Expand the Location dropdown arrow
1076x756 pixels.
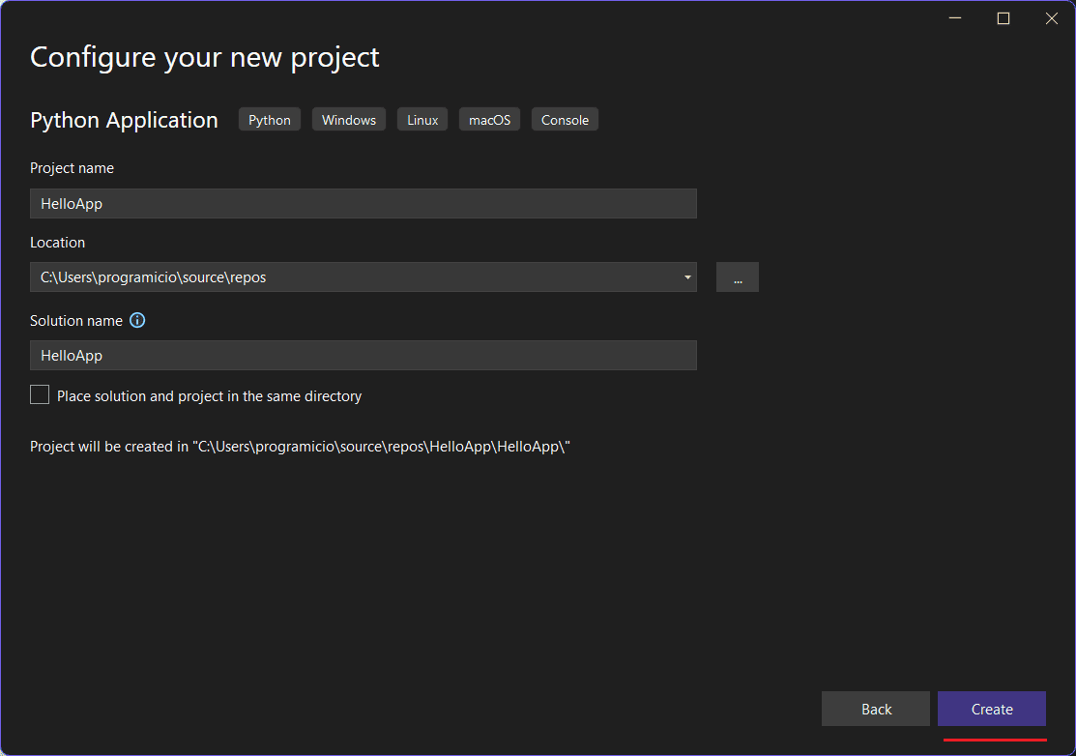[x=687, y=277]
